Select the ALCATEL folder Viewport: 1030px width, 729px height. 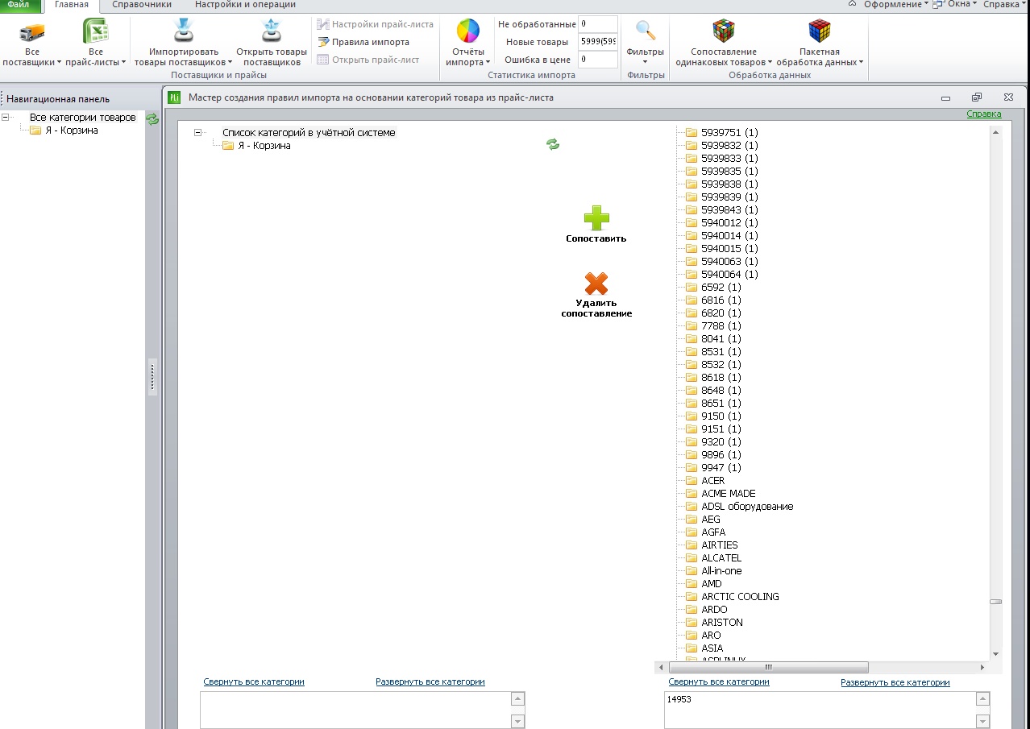click(721, 558)
